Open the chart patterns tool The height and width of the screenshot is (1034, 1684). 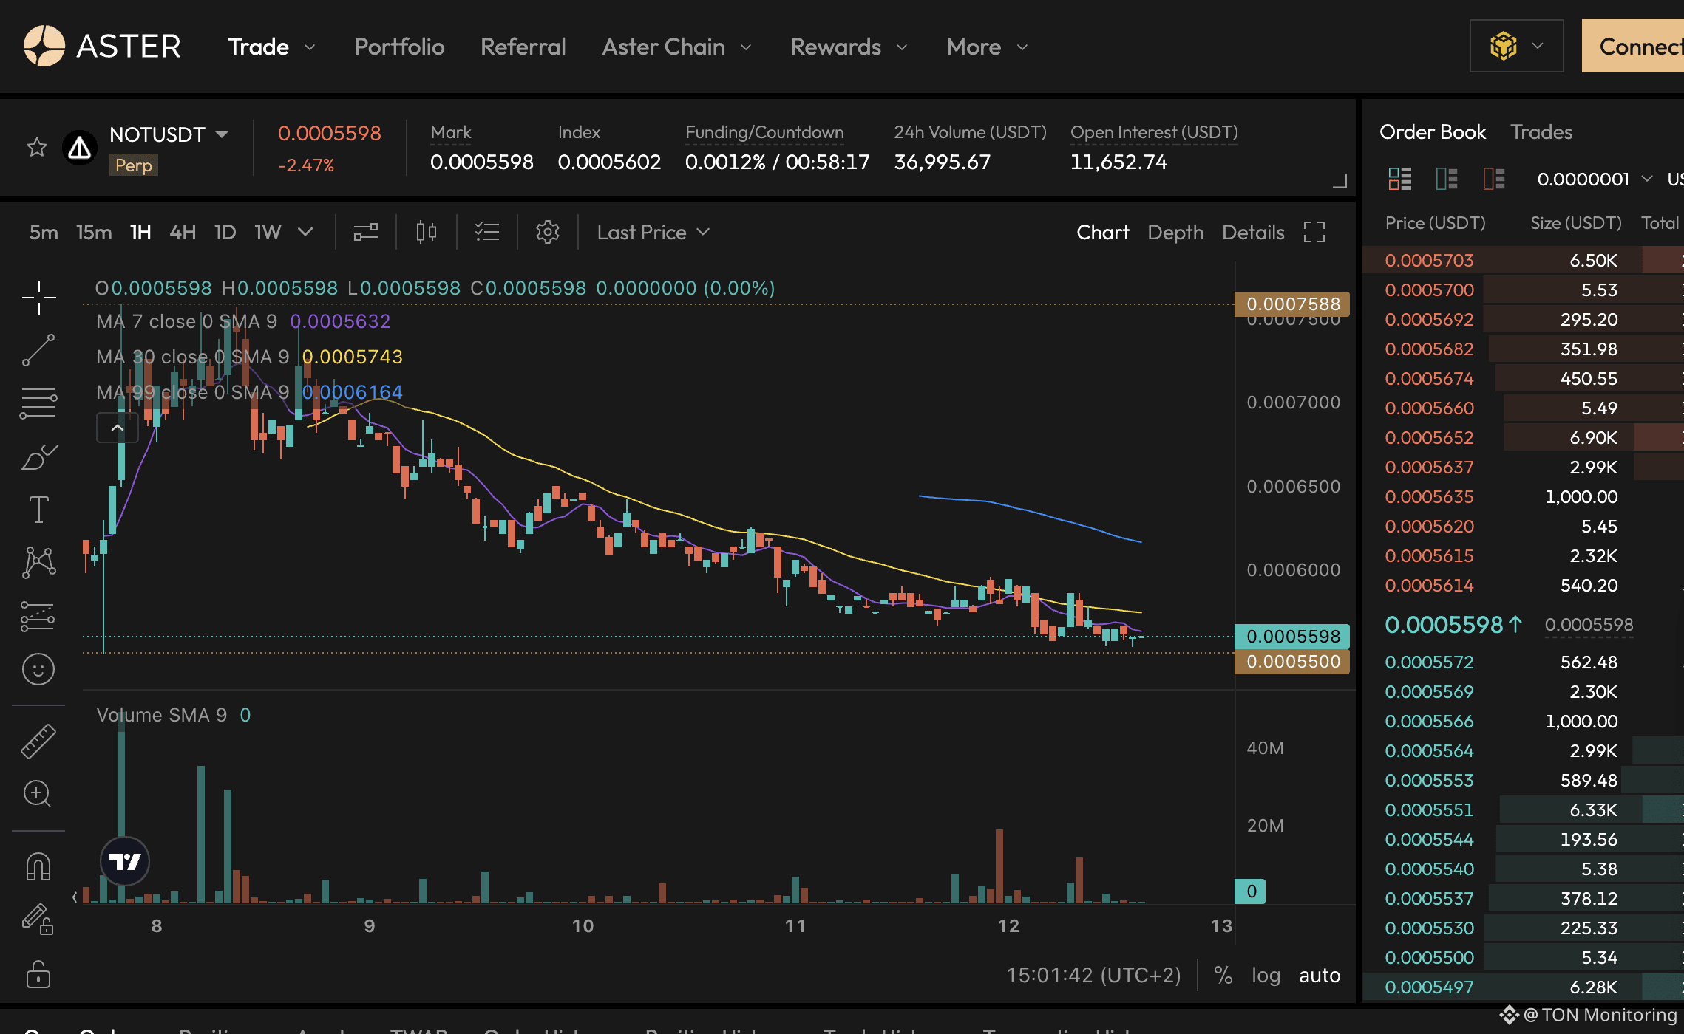coord(38,563)
